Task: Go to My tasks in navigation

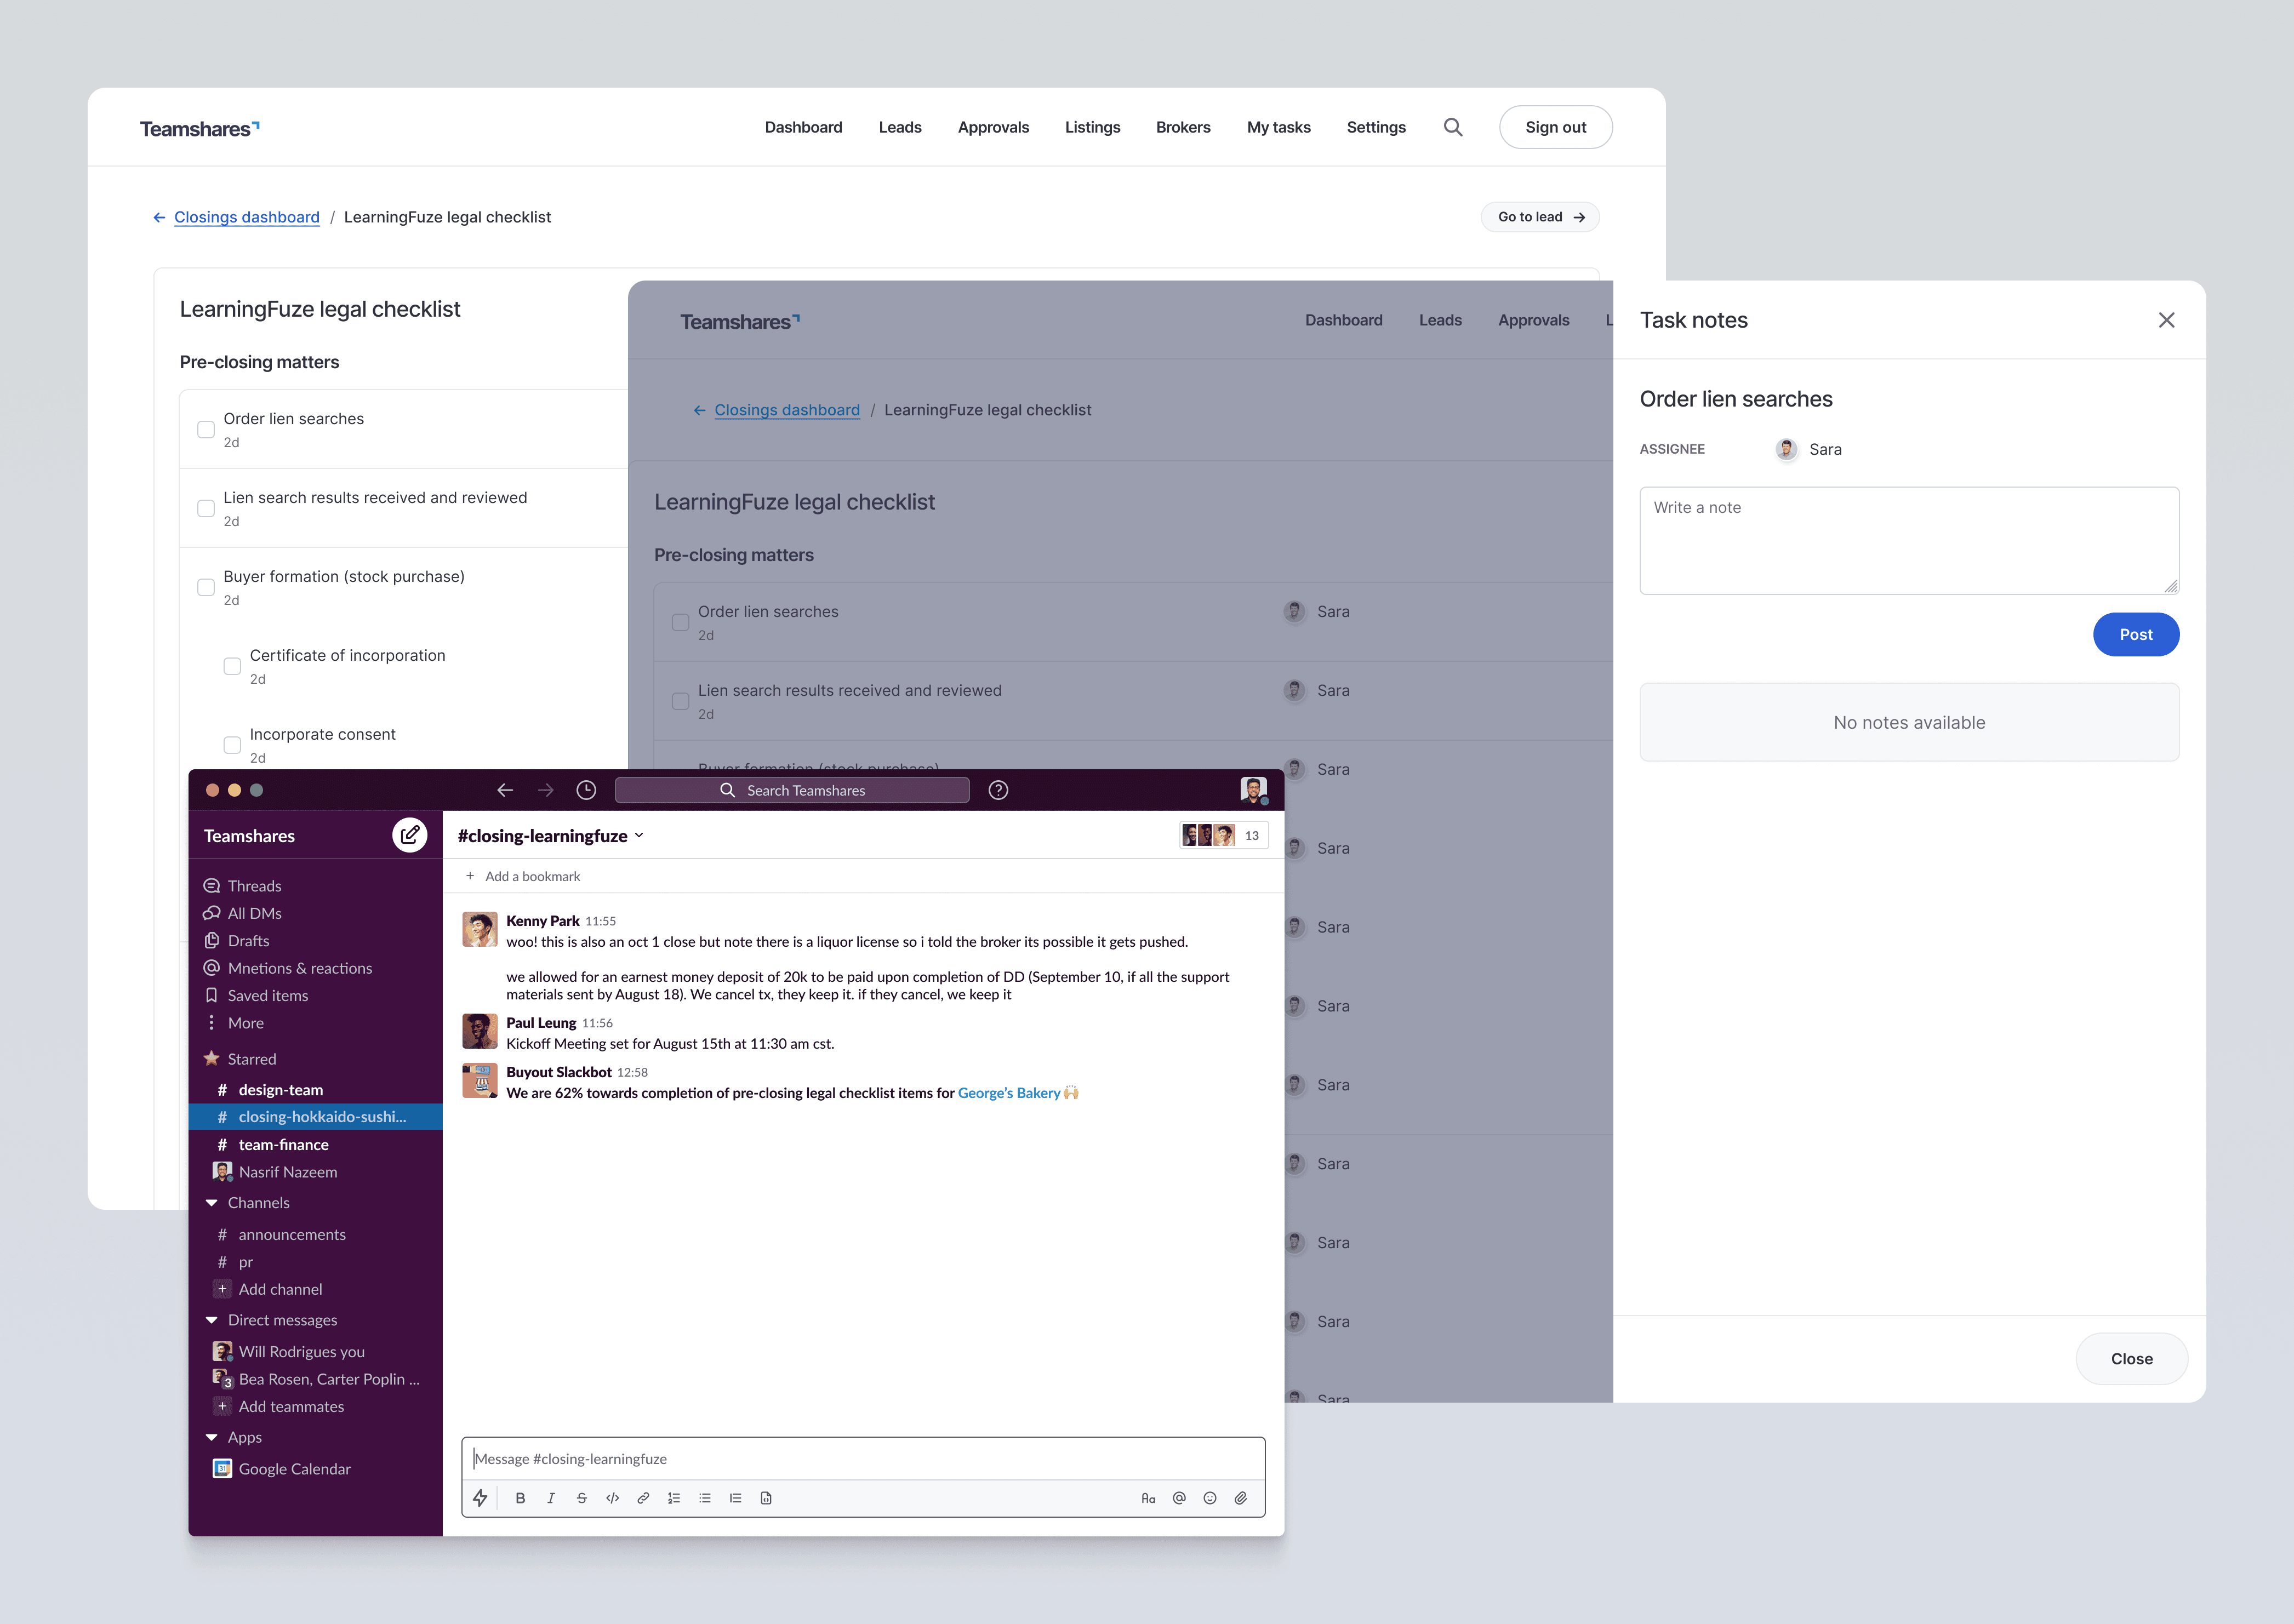Action: click(1278, 127)
